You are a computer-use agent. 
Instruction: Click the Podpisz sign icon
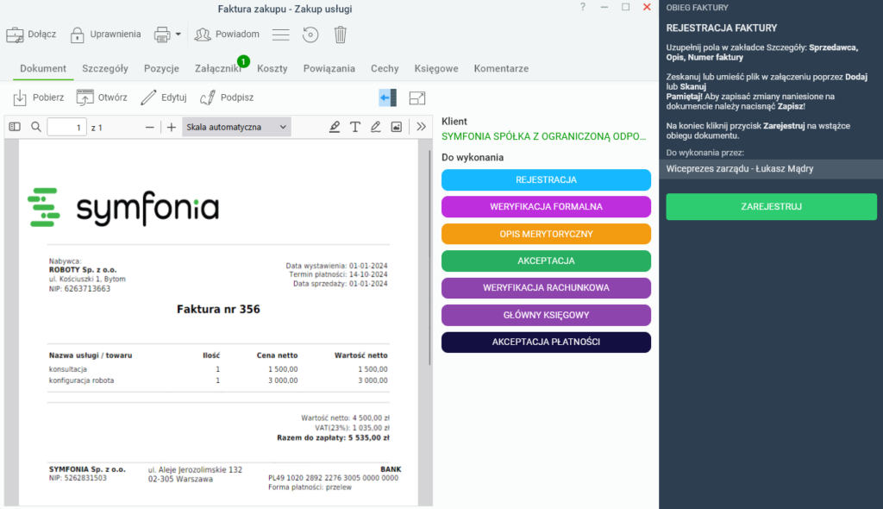point(208,97)
